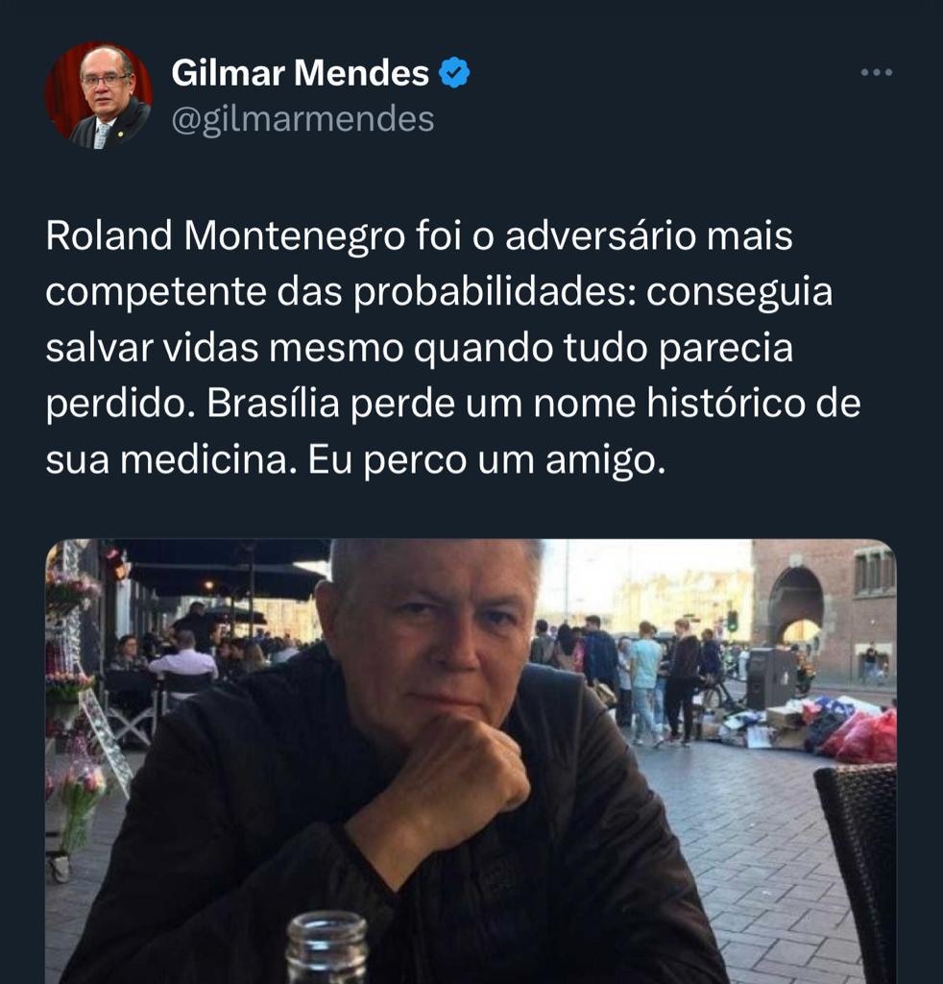Click the glass bottle in the photo
Screen dimensions: 943x984
pos(326,947)
